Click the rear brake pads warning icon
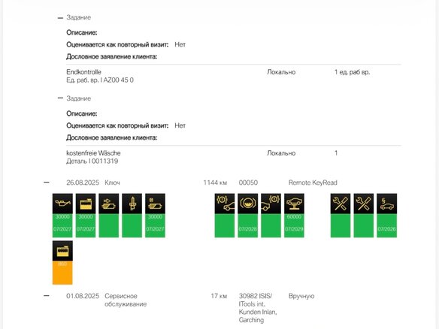 coord(271,204)
